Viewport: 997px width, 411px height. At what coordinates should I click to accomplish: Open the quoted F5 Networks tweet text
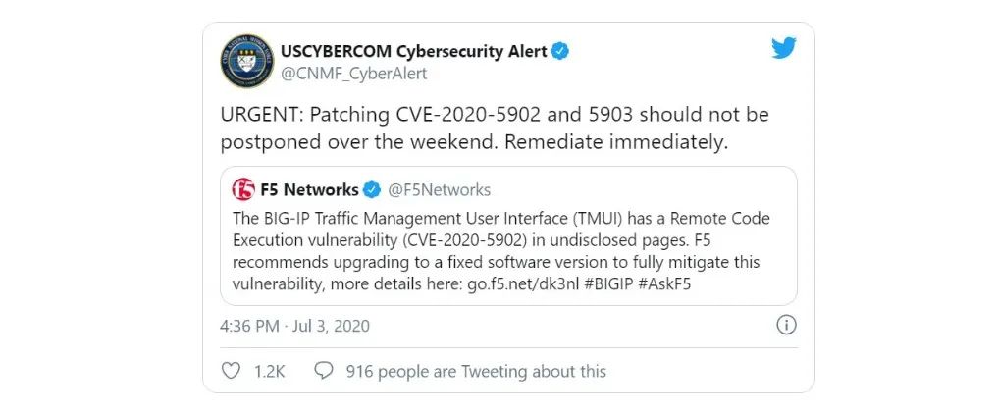tap(500, 251)
